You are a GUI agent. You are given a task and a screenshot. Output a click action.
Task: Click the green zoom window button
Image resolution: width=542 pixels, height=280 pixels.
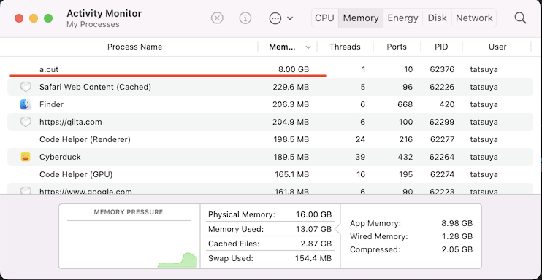[48, 18]
